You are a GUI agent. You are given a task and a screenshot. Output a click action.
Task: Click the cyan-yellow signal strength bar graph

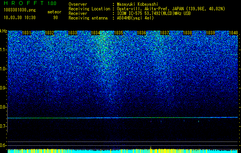(123, 151)
